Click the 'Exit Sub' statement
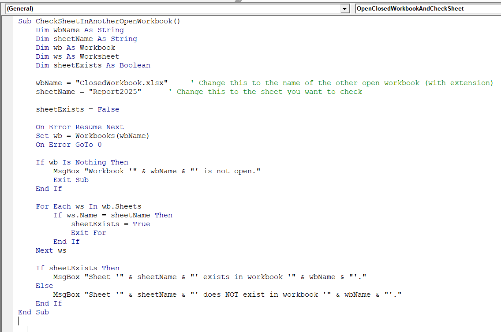The height and width of the screenshot is (332, 501). pyautogui.click(x=71, y=180)
